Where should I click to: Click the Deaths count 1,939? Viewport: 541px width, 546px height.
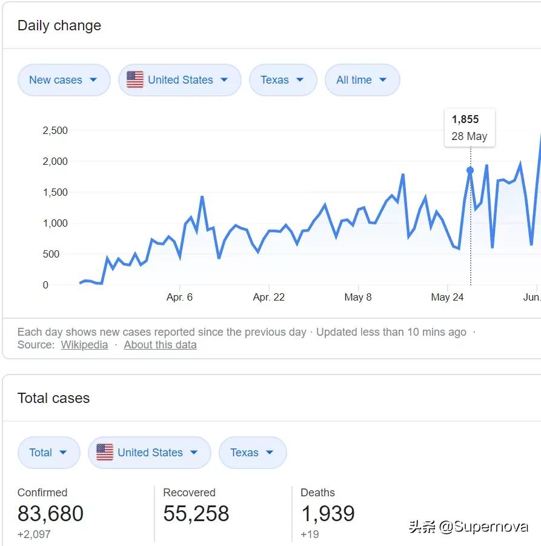[x=328, y=514]
